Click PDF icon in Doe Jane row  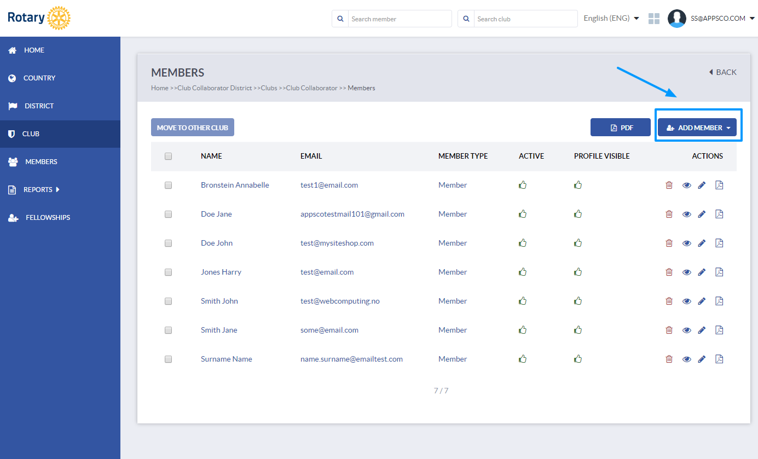(720, 214)
